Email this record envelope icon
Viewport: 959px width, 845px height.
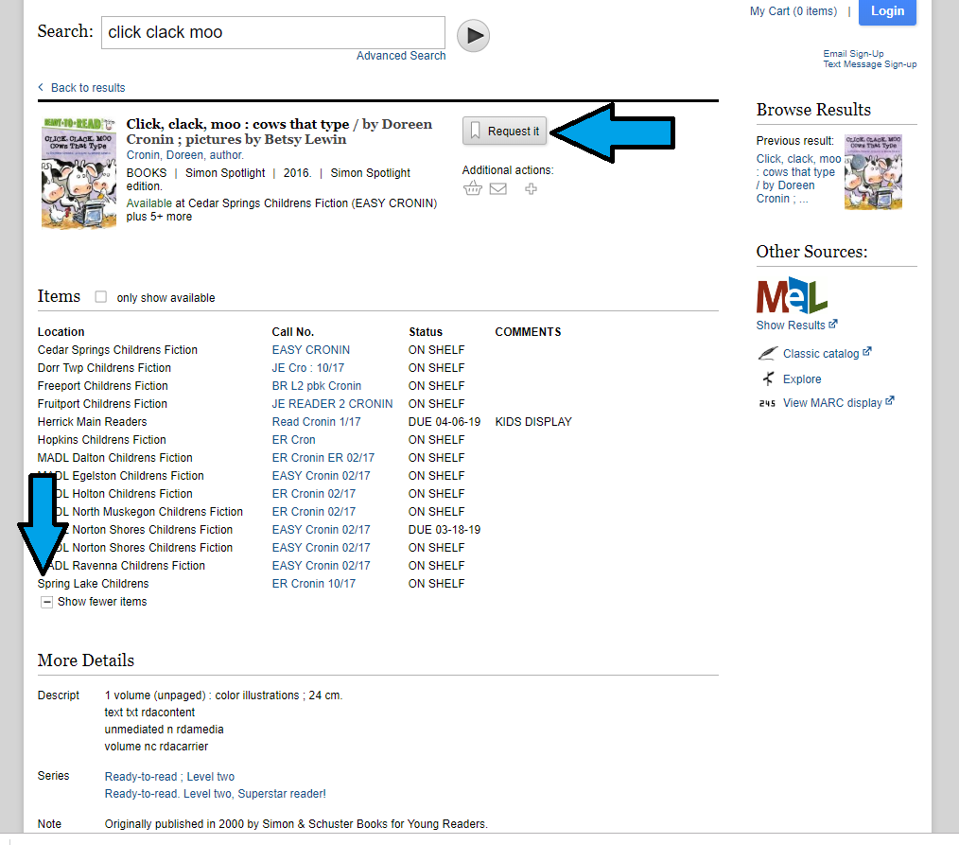point(498,188)
